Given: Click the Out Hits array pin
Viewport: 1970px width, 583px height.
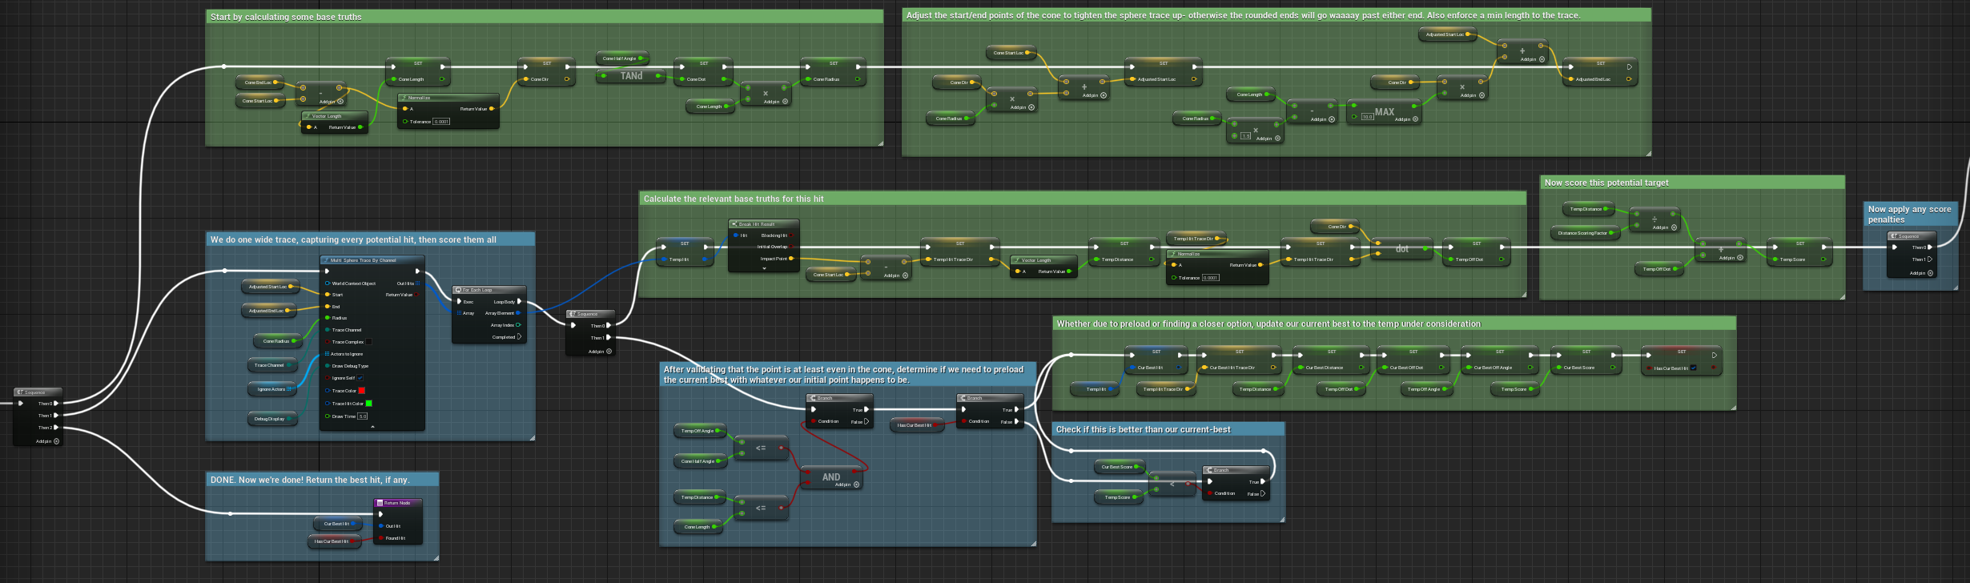Looking at the screenshot, I should [416, 283].
